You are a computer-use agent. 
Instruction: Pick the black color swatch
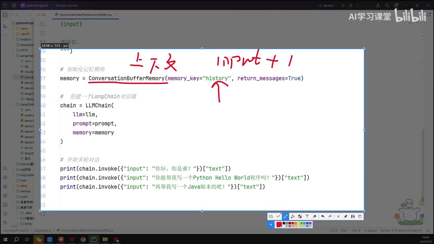(284, 223)
